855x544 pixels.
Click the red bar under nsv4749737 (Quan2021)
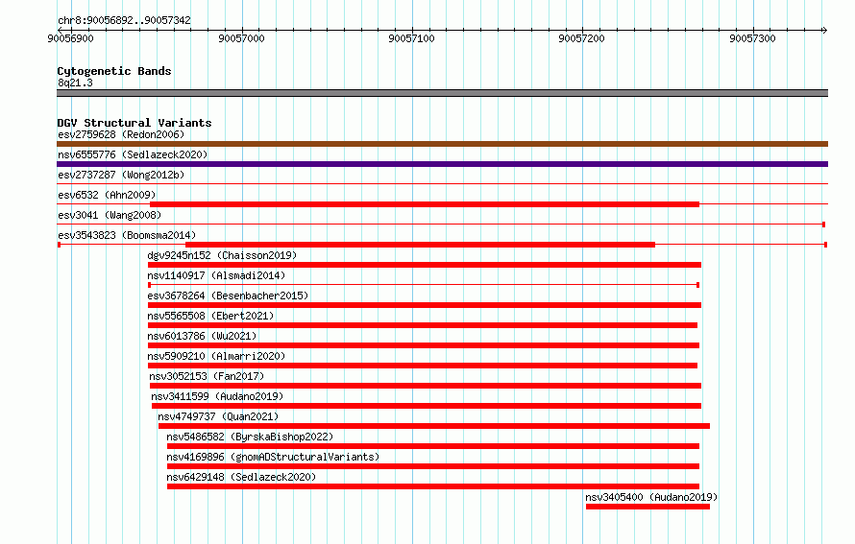[x=434, y=426]
